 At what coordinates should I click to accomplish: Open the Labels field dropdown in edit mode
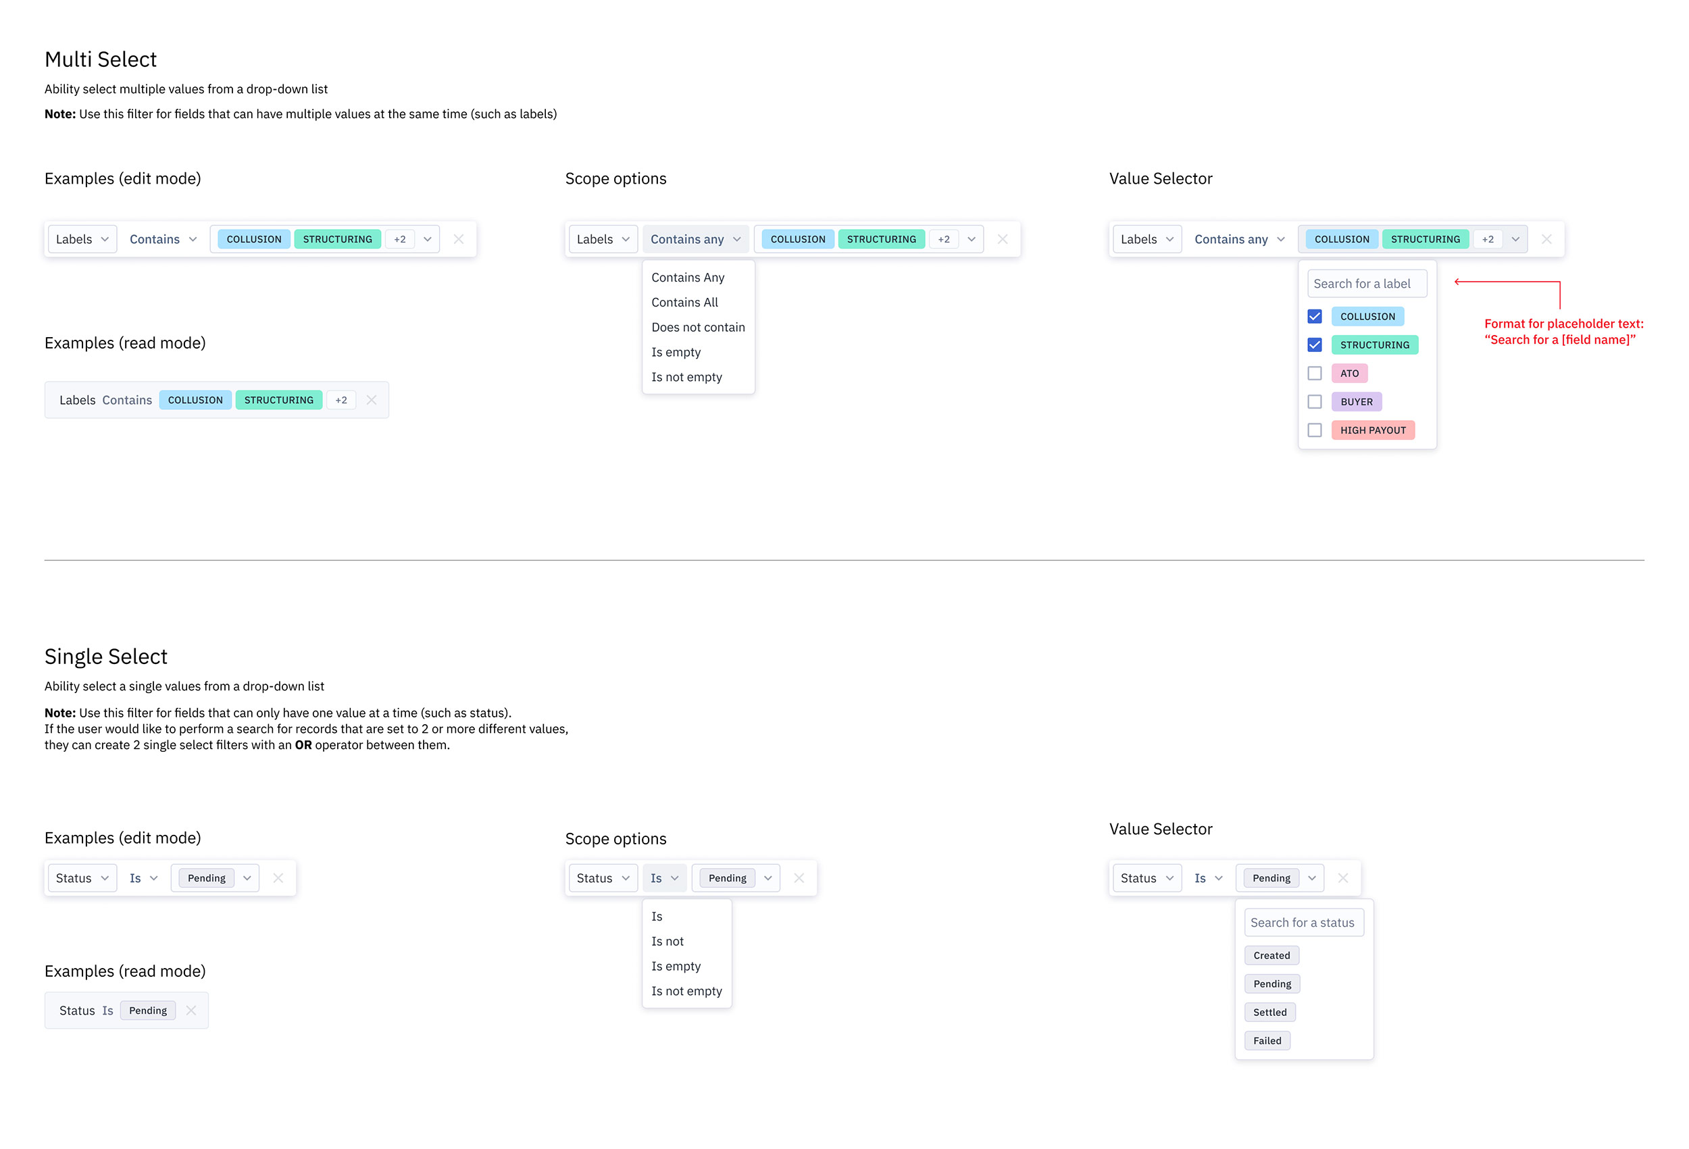[82, 239]
